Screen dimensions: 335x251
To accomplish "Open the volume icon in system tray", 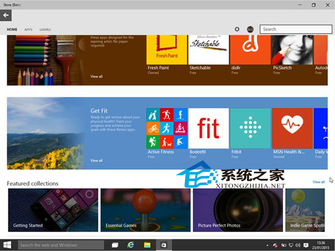I will pos(298,245).
